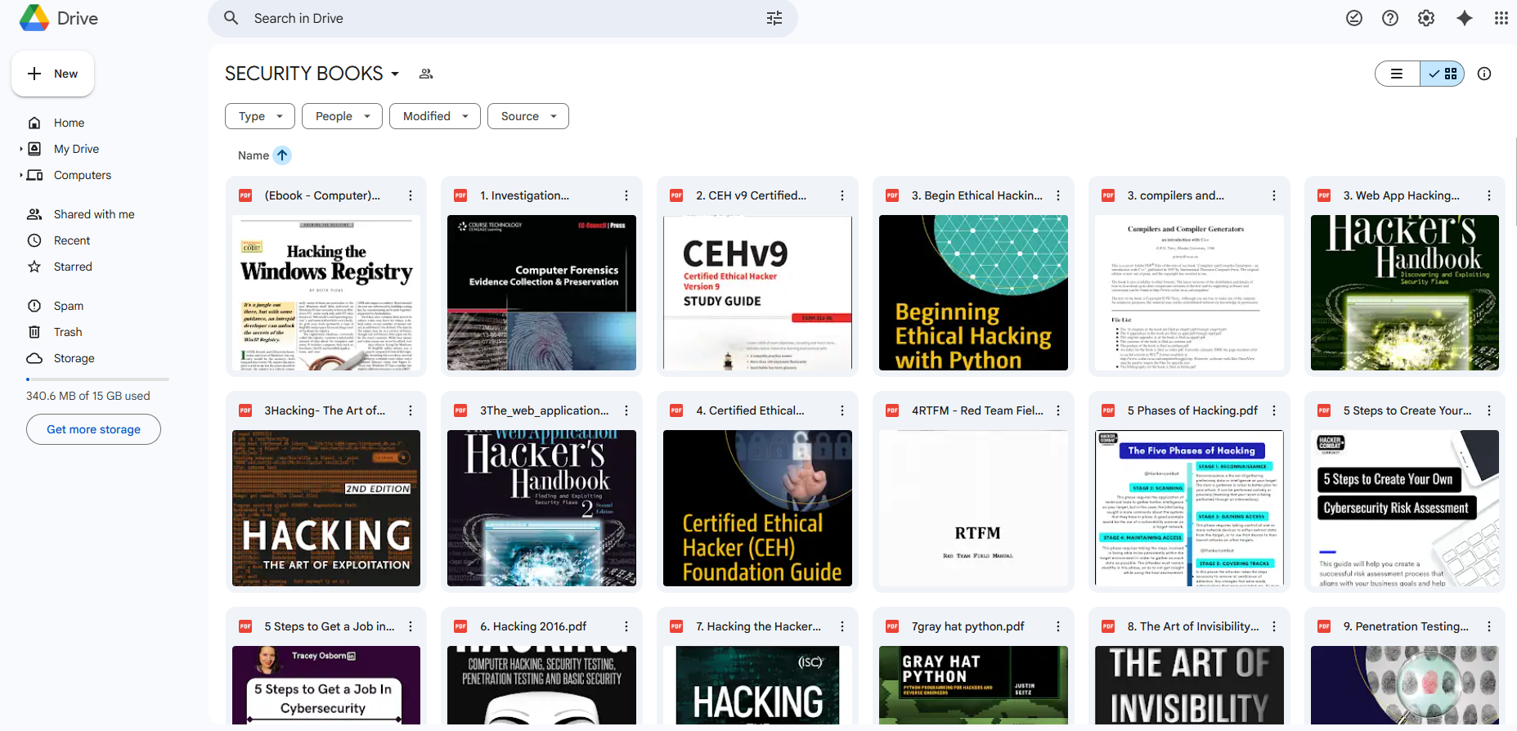Viewport: 1517px width, 731px height.
Task: Open Storage usage page
Action: point(74,358)
